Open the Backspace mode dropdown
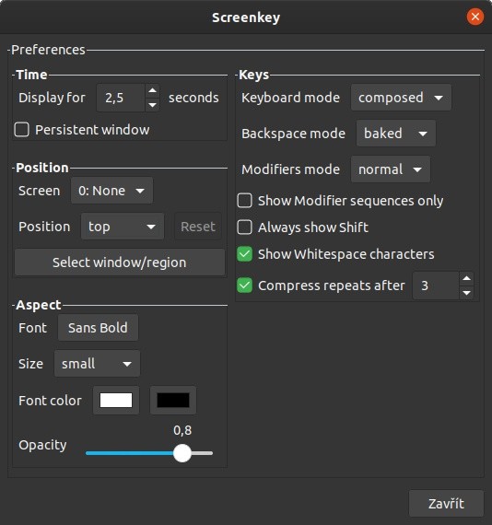 pyautogui.click(x=396, y=134)
